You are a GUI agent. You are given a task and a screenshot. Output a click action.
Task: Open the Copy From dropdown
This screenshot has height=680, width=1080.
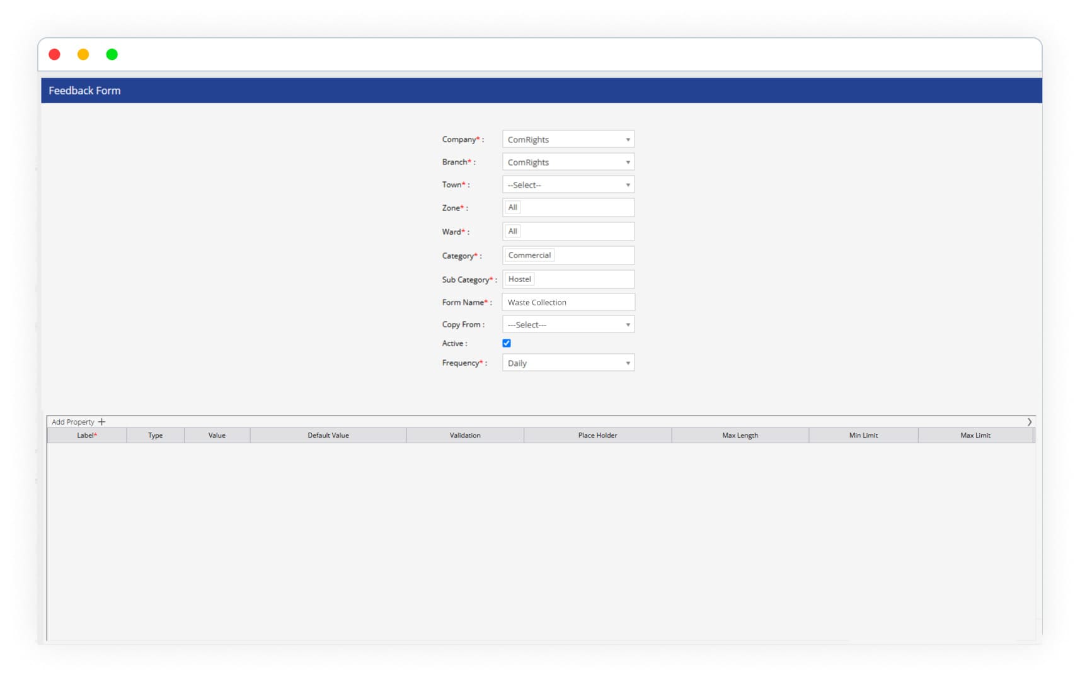568,324
